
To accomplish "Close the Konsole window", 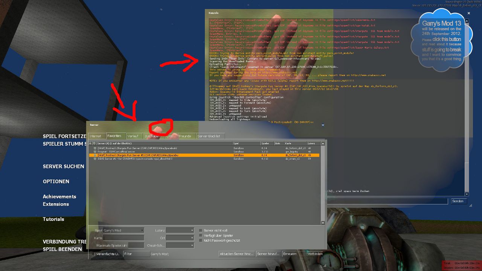I will click(x=469, y=13).
